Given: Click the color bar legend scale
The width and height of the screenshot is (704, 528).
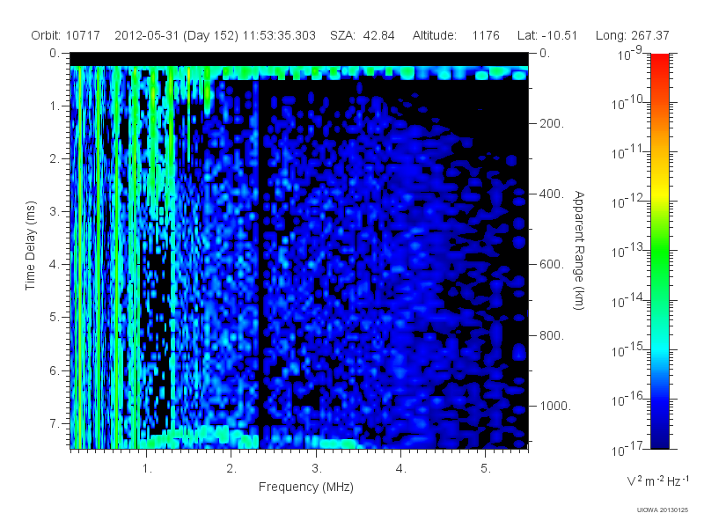Looking at the screenshot, I should [660, 251].
